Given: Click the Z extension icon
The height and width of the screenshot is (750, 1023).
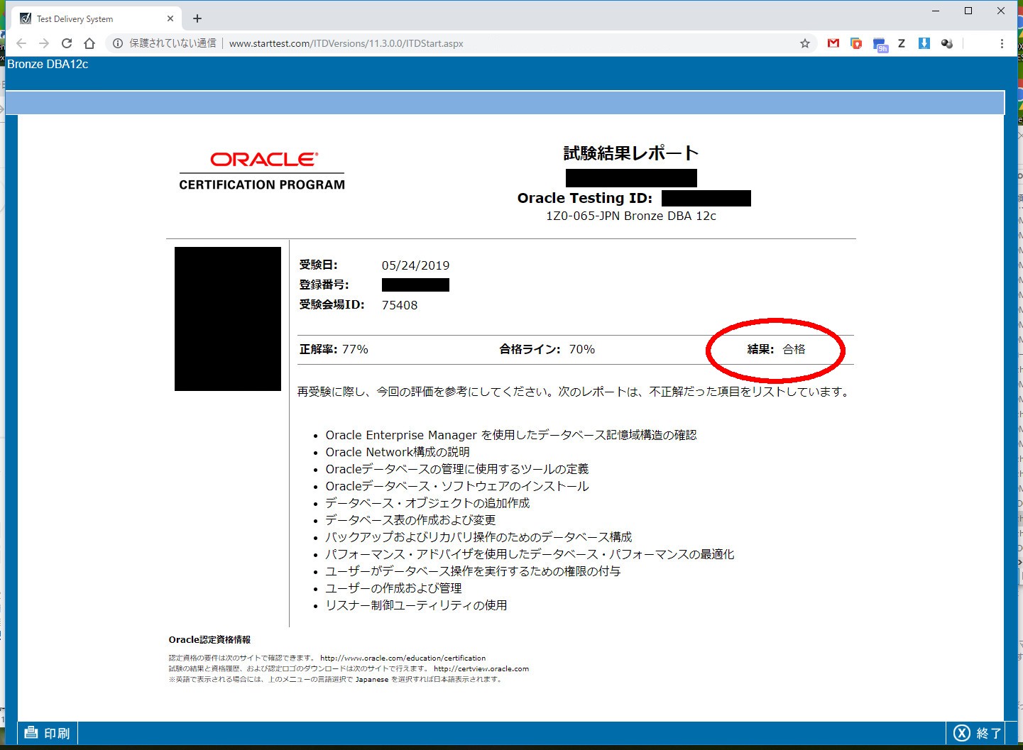Looking at the screenshot, I should click(x=902, y=43).
